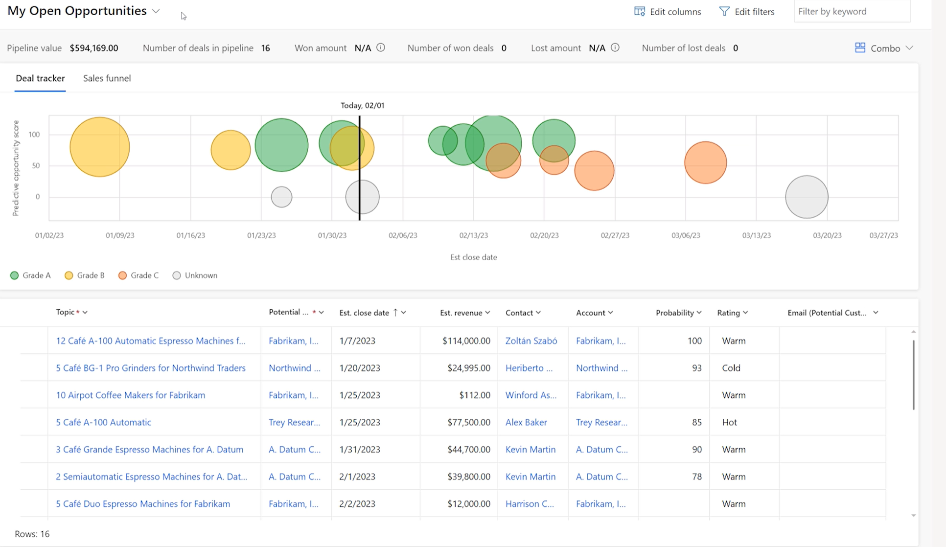Image resolution: width=946 pixels, height=547 pixels.
Task: Toggle Grade C in chart legend
Action: point(138,275)
